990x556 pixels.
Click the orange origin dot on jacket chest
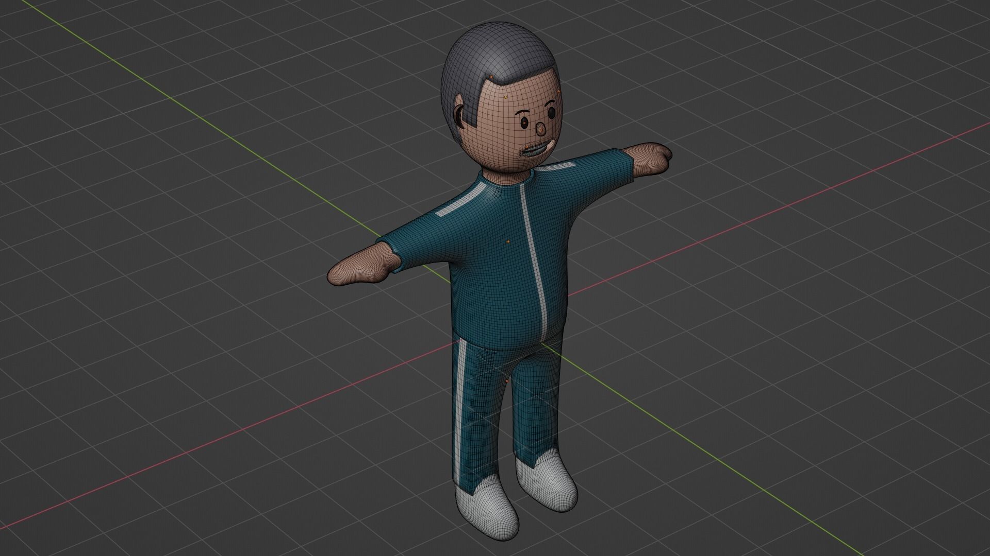508,241
